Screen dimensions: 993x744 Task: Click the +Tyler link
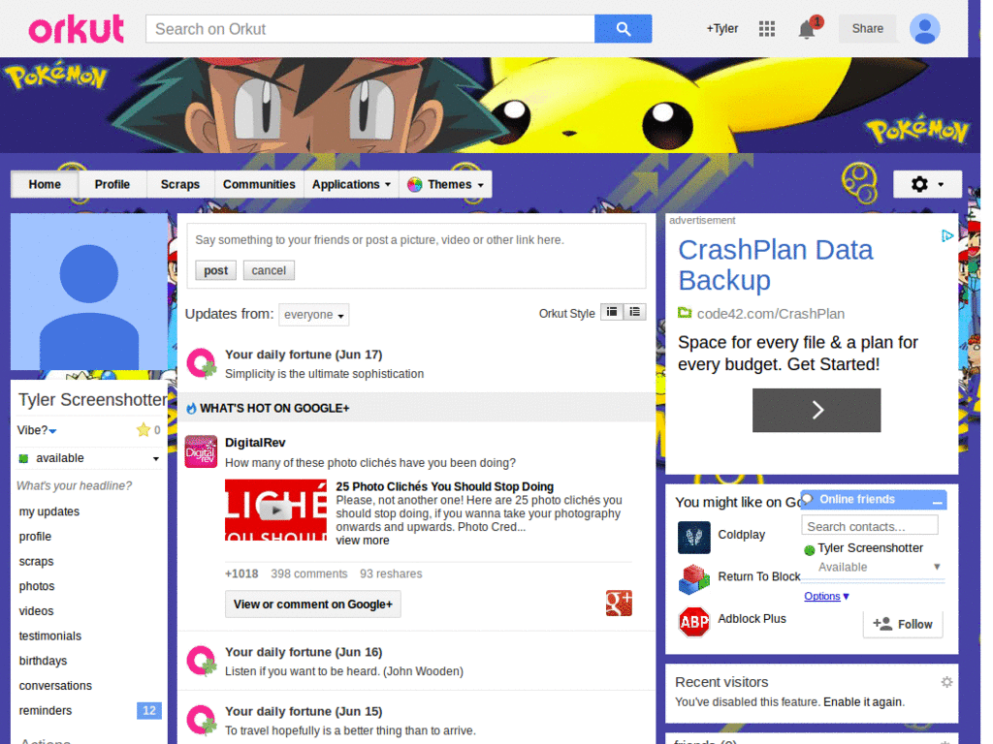[x=722, y=28]
